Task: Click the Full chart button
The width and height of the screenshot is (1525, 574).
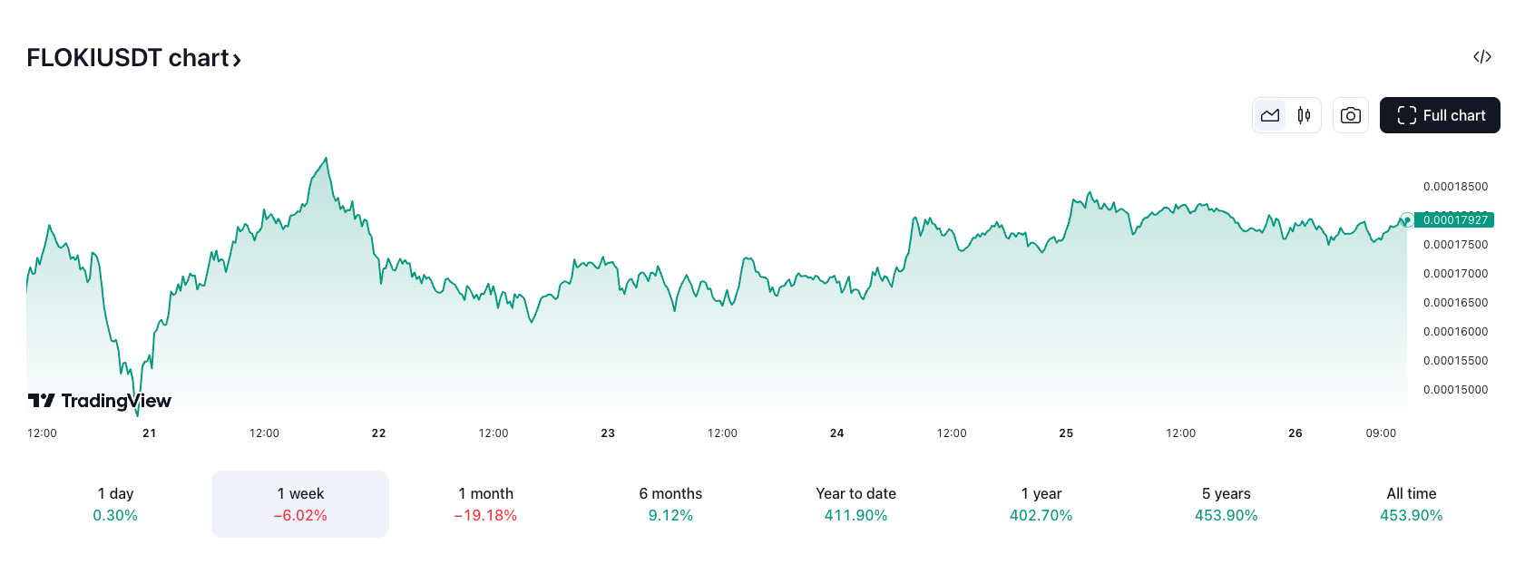Action: 1440,115
